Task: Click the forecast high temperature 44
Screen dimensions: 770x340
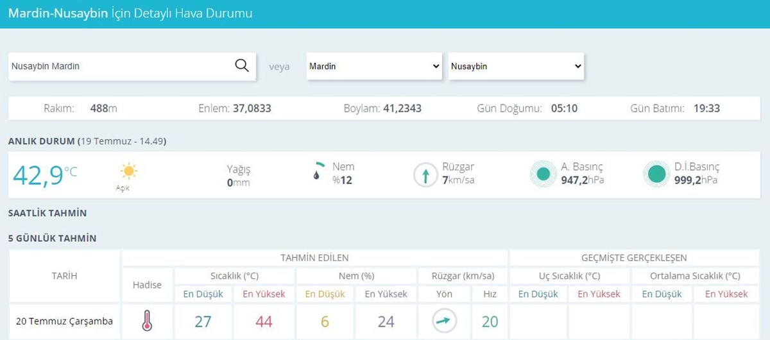Action: point(264,321)
